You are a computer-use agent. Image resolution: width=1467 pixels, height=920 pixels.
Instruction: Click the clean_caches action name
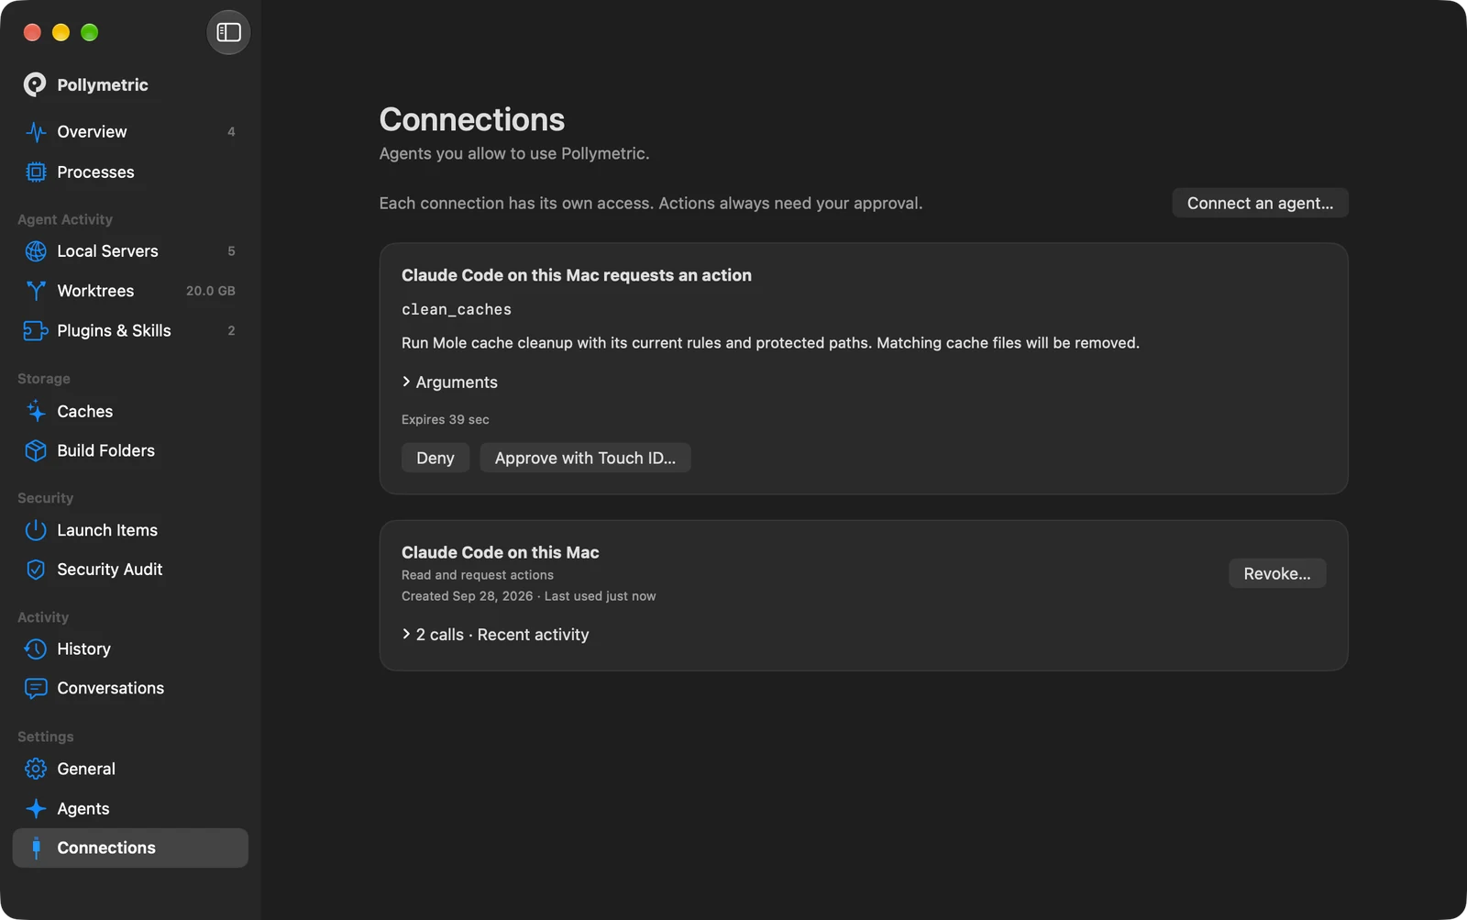coord(457,310)
